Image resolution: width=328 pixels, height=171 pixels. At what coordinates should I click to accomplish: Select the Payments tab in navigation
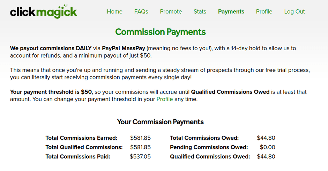231,12
